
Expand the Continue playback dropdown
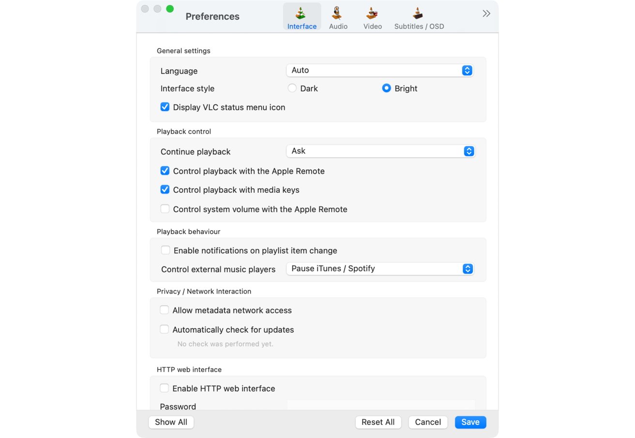[381, 151]
